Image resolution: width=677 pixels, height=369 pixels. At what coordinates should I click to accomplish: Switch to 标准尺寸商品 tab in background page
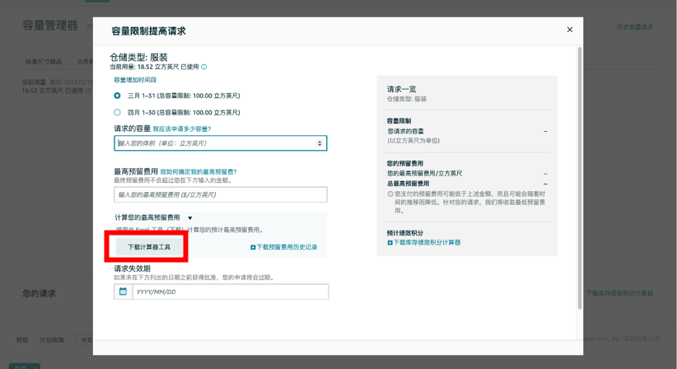point(43,62)
